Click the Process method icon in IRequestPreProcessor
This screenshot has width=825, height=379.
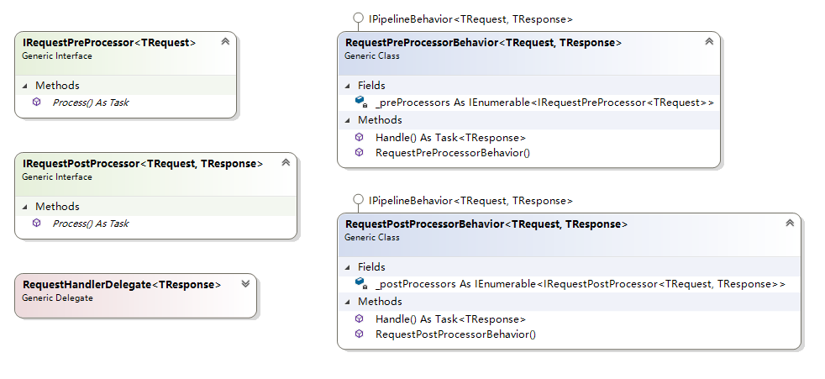point(36,103)
